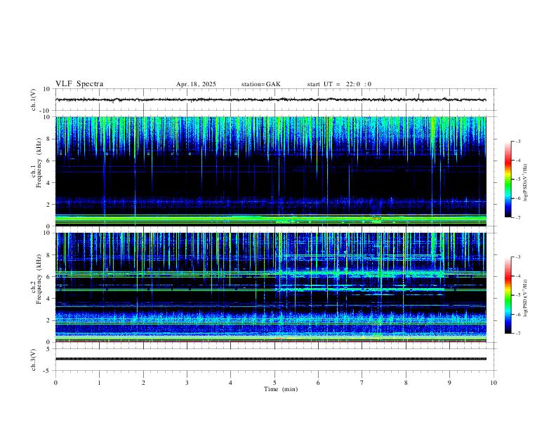This screenshot has width=556, height=429.
Task: Click the time axis tick label "1"
Action: [100, 383]
